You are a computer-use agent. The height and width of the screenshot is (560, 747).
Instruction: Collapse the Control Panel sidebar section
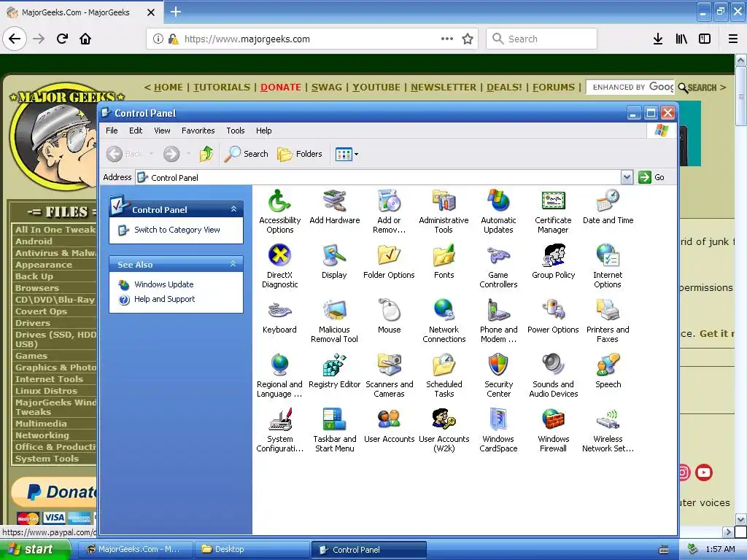click(x=233, y=209)
